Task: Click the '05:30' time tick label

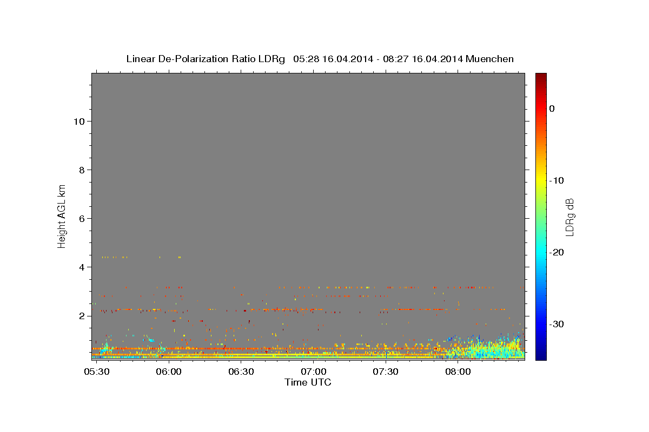Action: coord(96,372)
